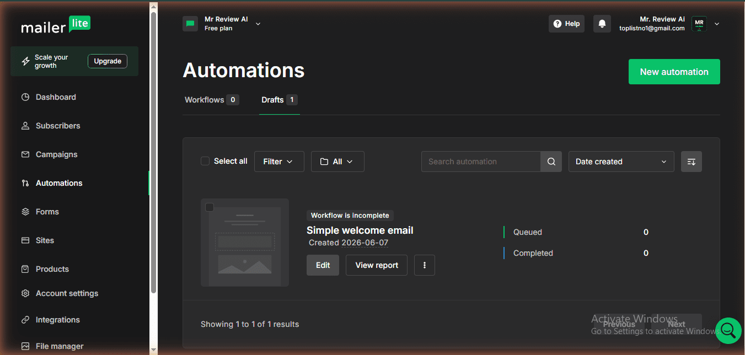Click the MailerLite logo
745x355 pixels.
pyautogui.click(x=56, y=25)
